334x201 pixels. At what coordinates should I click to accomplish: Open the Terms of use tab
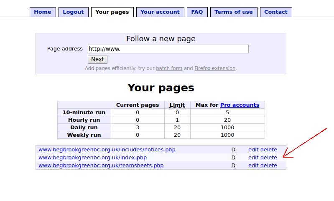click(x=234, y=12)
